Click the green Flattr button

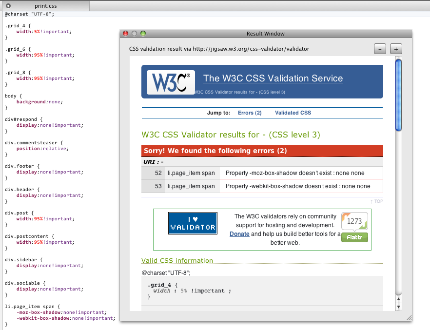(x=354, y=237)
